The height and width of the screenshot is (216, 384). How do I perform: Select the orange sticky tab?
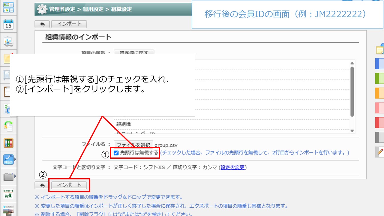point(380,93)
